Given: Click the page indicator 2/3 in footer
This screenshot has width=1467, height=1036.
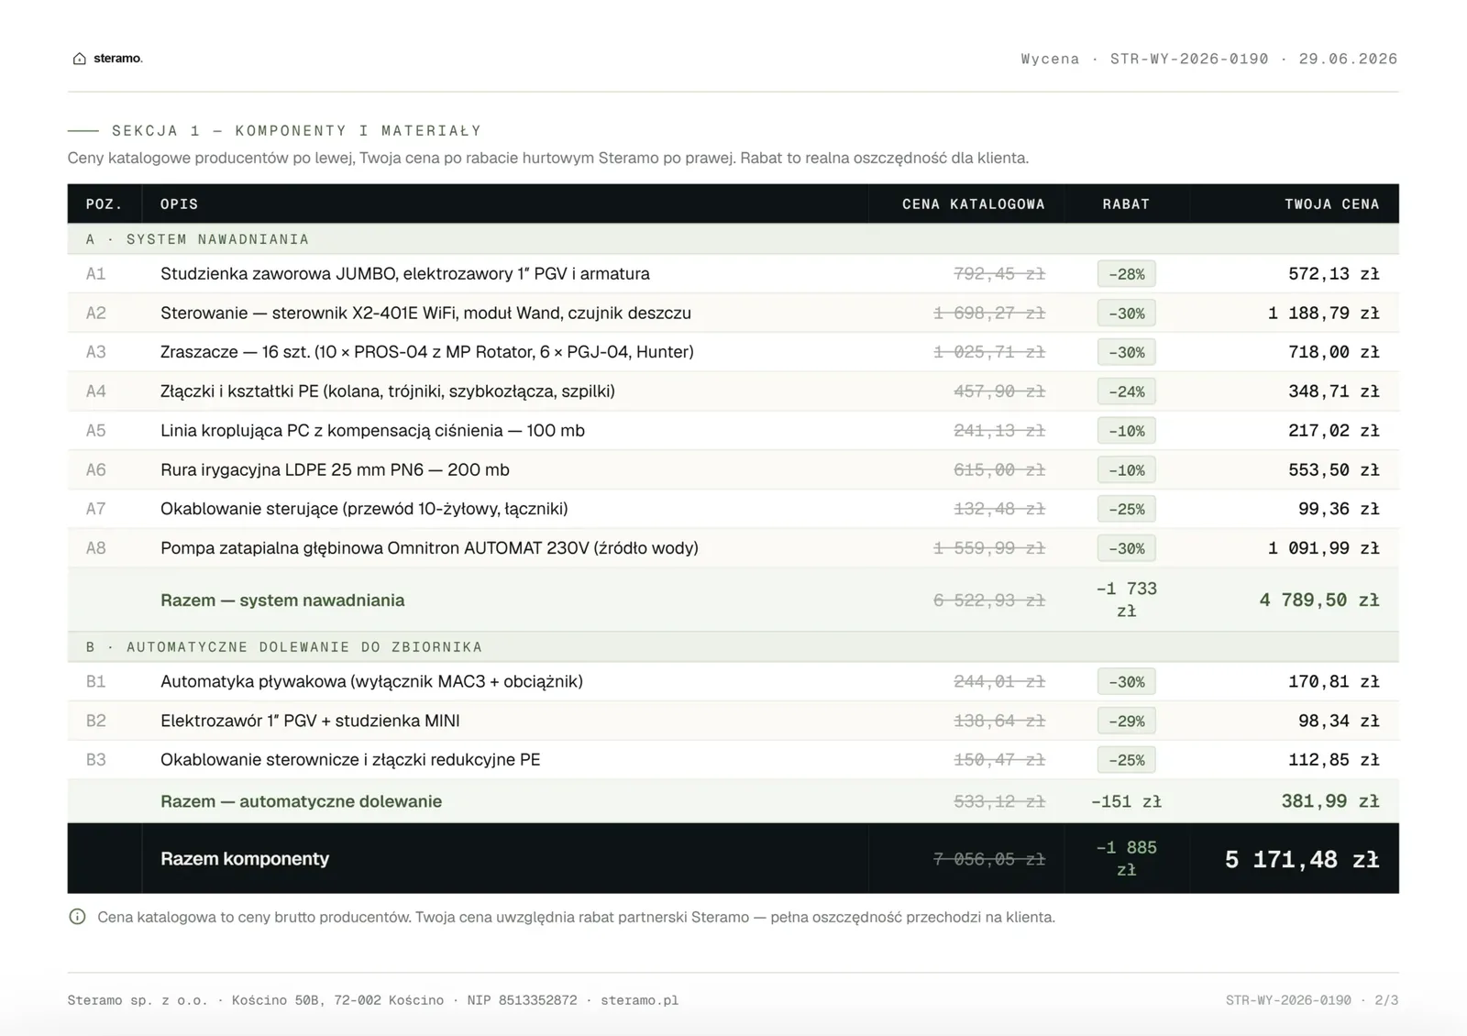Looking at the screenshot, I should pos(1386,1000).
